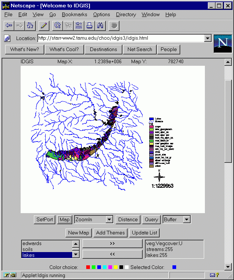Click the SetPort button
The height and width of the screenshot is (280, 234).
pos(45,219)
